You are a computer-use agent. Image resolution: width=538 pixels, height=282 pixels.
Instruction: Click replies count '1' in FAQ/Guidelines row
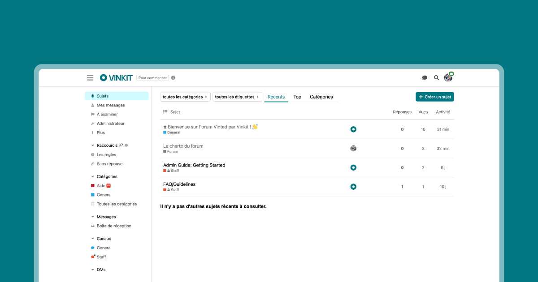point(402,187)
